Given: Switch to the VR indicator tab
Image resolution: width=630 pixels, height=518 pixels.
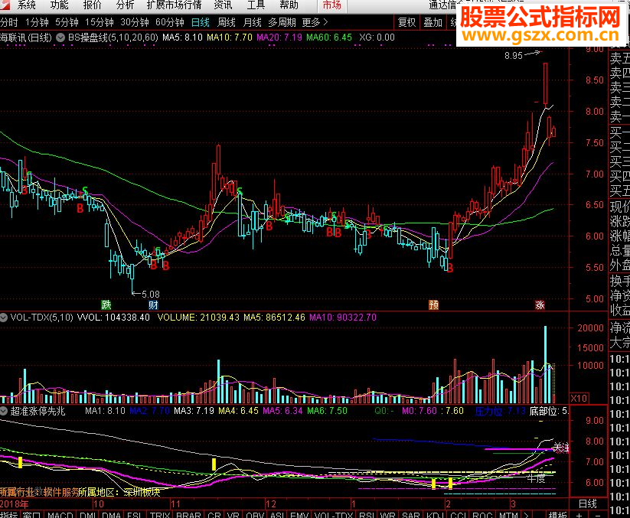Looking at the screenshot, I should [x=233, y=515].
